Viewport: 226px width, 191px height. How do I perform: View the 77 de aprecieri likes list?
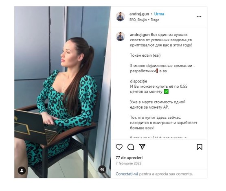click(x=129, y=158)
